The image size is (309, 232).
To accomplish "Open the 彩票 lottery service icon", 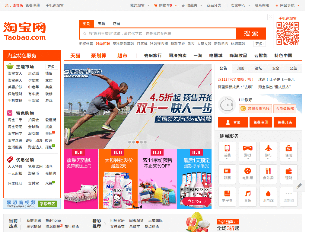I will [x=227, y=174].
